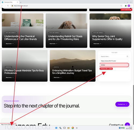This screenshot has height=130, width=134.
Task: Open Embracing Minimalism Budget Travel title
Action: click(72, 72)
